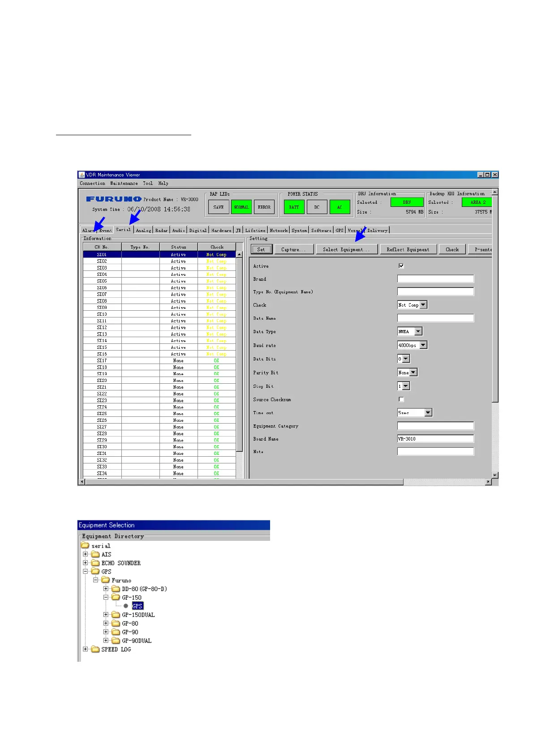Viewport: 533px width, 754px height.
Task: Click the ECHO SOUNDER folder icon
Action: click(95, 563)
